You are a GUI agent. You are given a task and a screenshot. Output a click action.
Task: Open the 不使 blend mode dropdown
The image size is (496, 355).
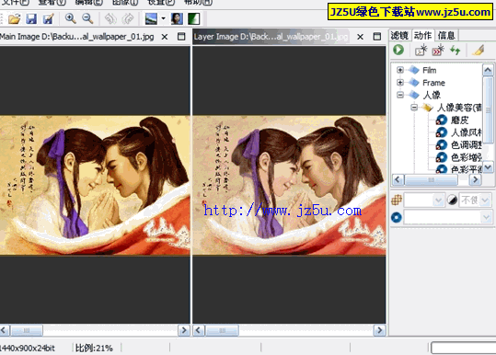pyautogui.click(x=485, y=200)
